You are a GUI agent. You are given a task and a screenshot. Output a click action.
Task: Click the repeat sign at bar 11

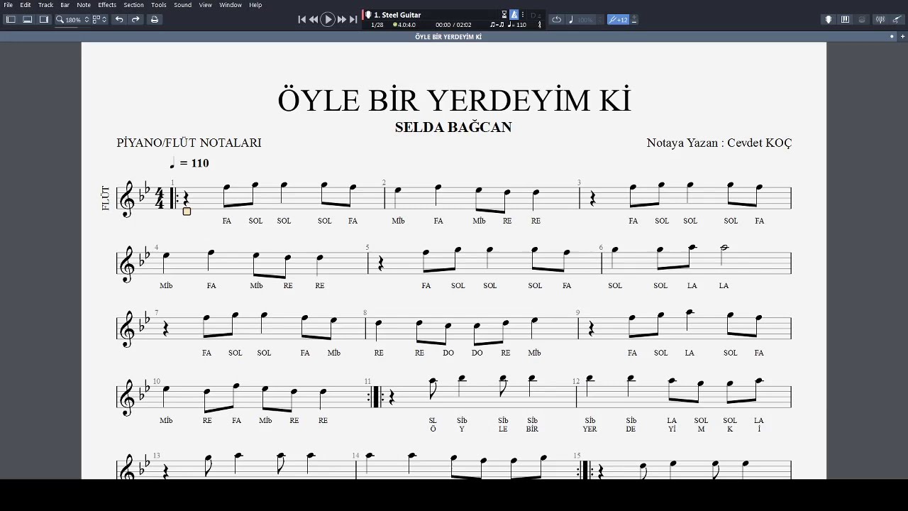click(x=375, y=397)
